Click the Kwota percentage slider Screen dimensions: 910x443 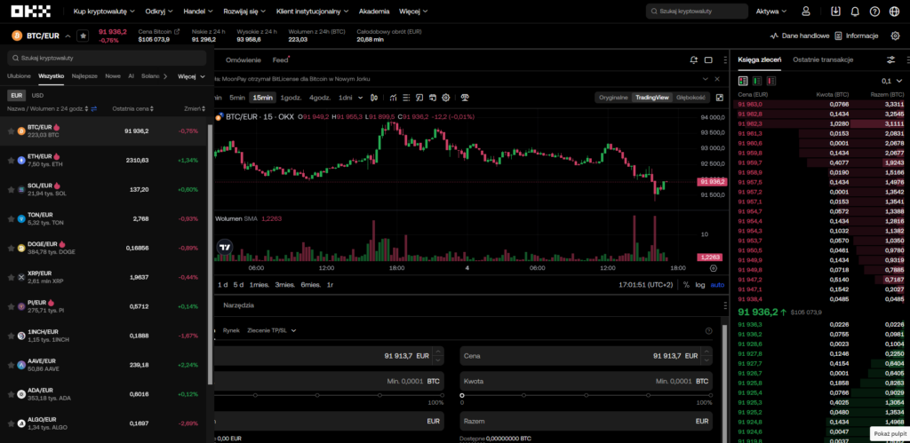[586, 394]
